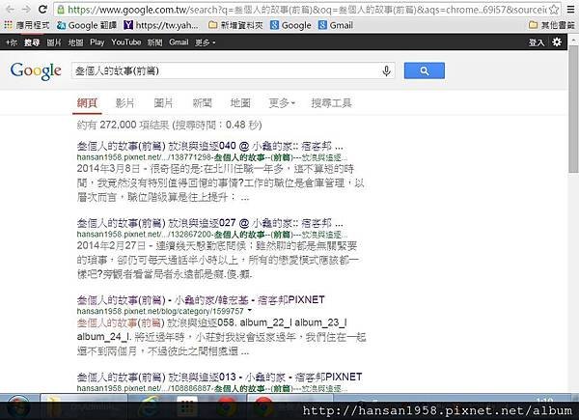Open the 新增資料夾 bookmark folder
Screen dimensions: 579x420
point(235,25)
